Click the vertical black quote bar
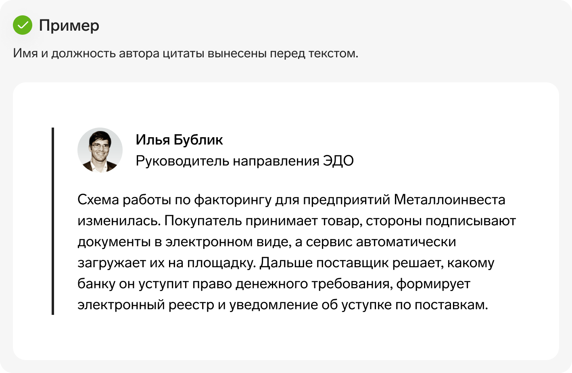Screen dimensions: 572x373 coord(53,221)
